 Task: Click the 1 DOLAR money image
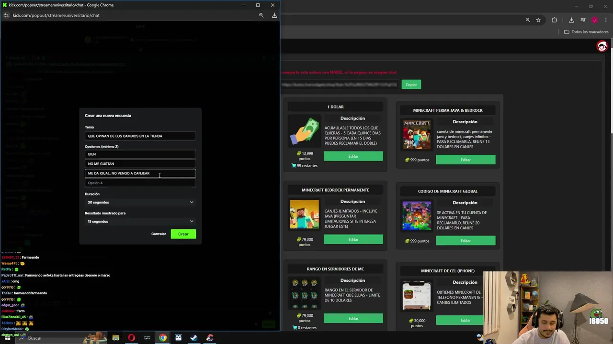[305, 132]
